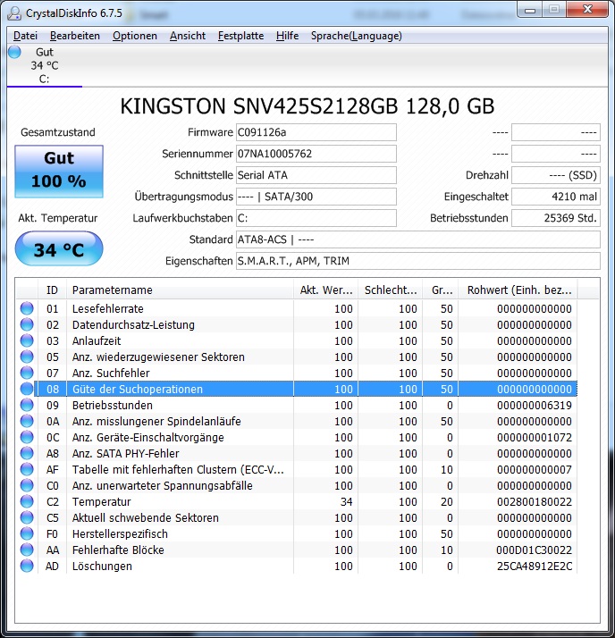Open the Bearbeiten menu

tap(75, 36)
